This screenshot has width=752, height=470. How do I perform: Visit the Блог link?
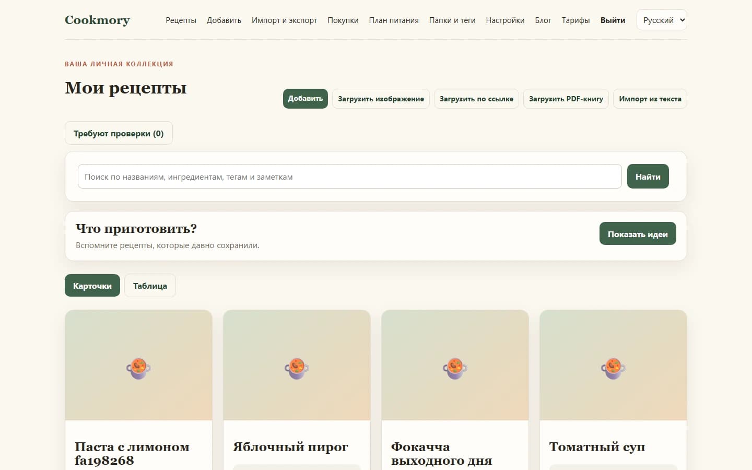click(x=543, y=20)
